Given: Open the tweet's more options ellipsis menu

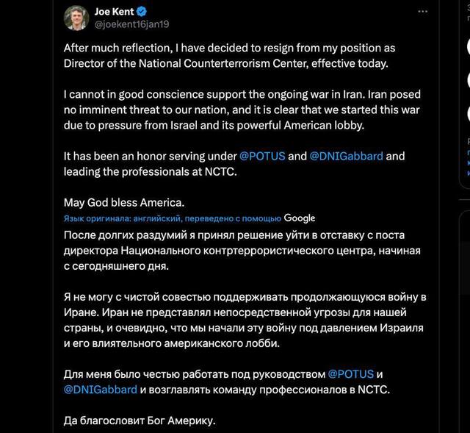Looking at the screenshot, I should pyautogui.click(x=422, y=12).
